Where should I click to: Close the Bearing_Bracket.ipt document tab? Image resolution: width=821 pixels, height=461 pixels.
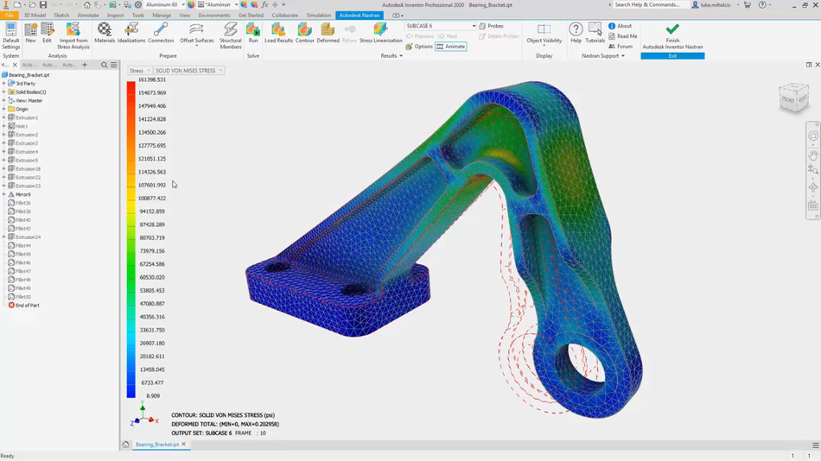(184, 445)
